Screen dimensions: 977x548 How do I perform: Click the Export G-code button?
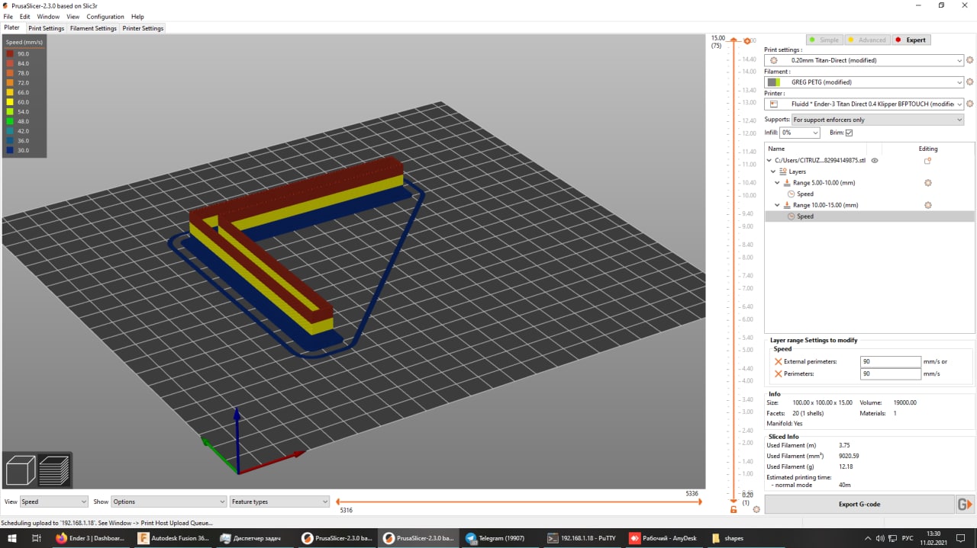(859, 504)
